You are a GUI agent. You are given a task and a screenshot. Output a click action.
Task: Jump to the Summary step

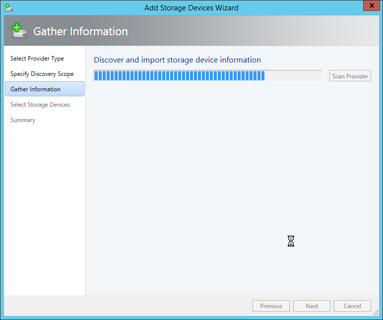click(23, 120)
